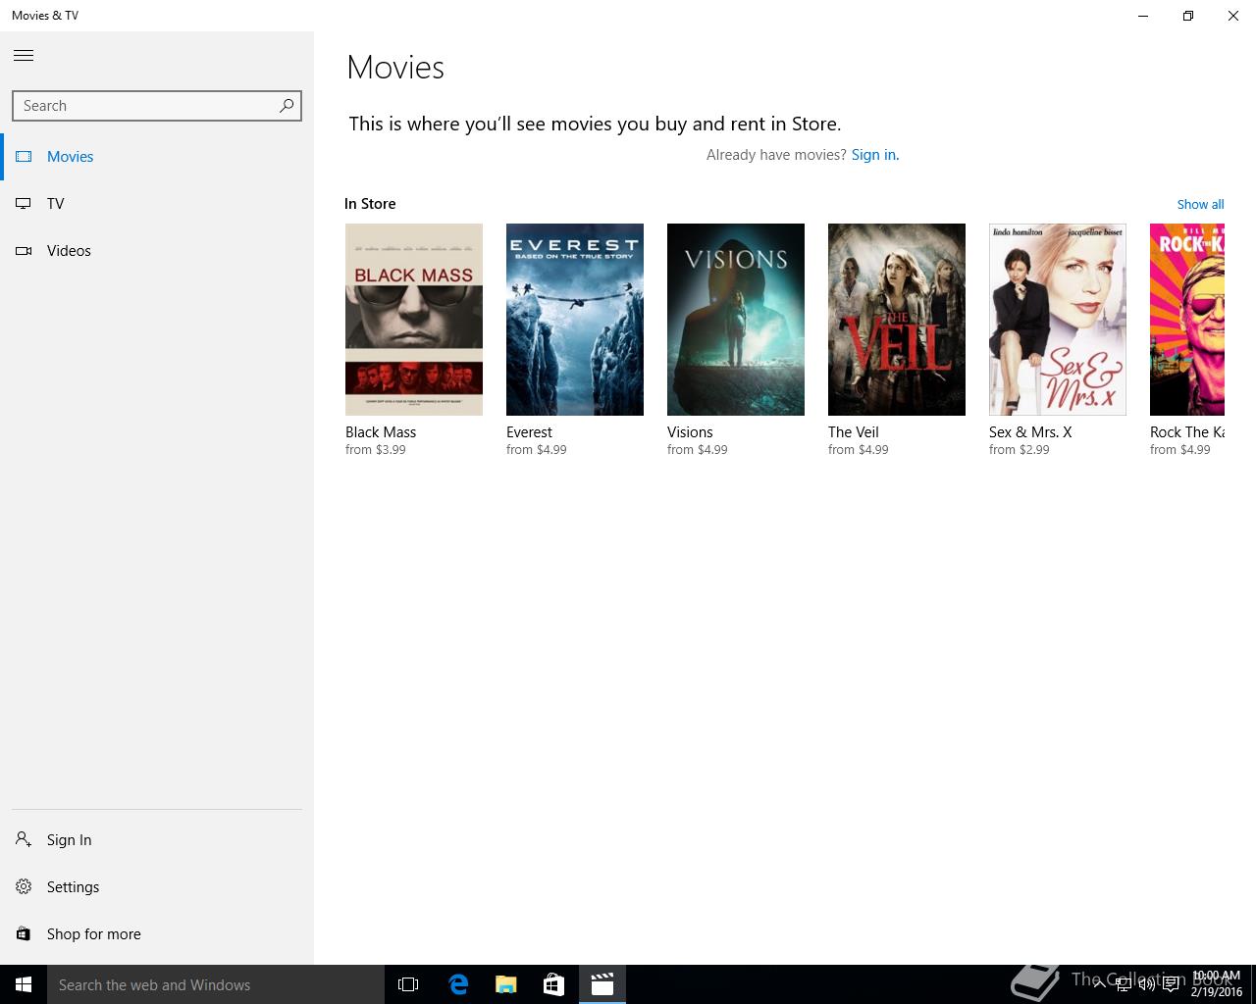Click the volume speaker tray icon
1256x1004 pixels.
coord(1146,984)
